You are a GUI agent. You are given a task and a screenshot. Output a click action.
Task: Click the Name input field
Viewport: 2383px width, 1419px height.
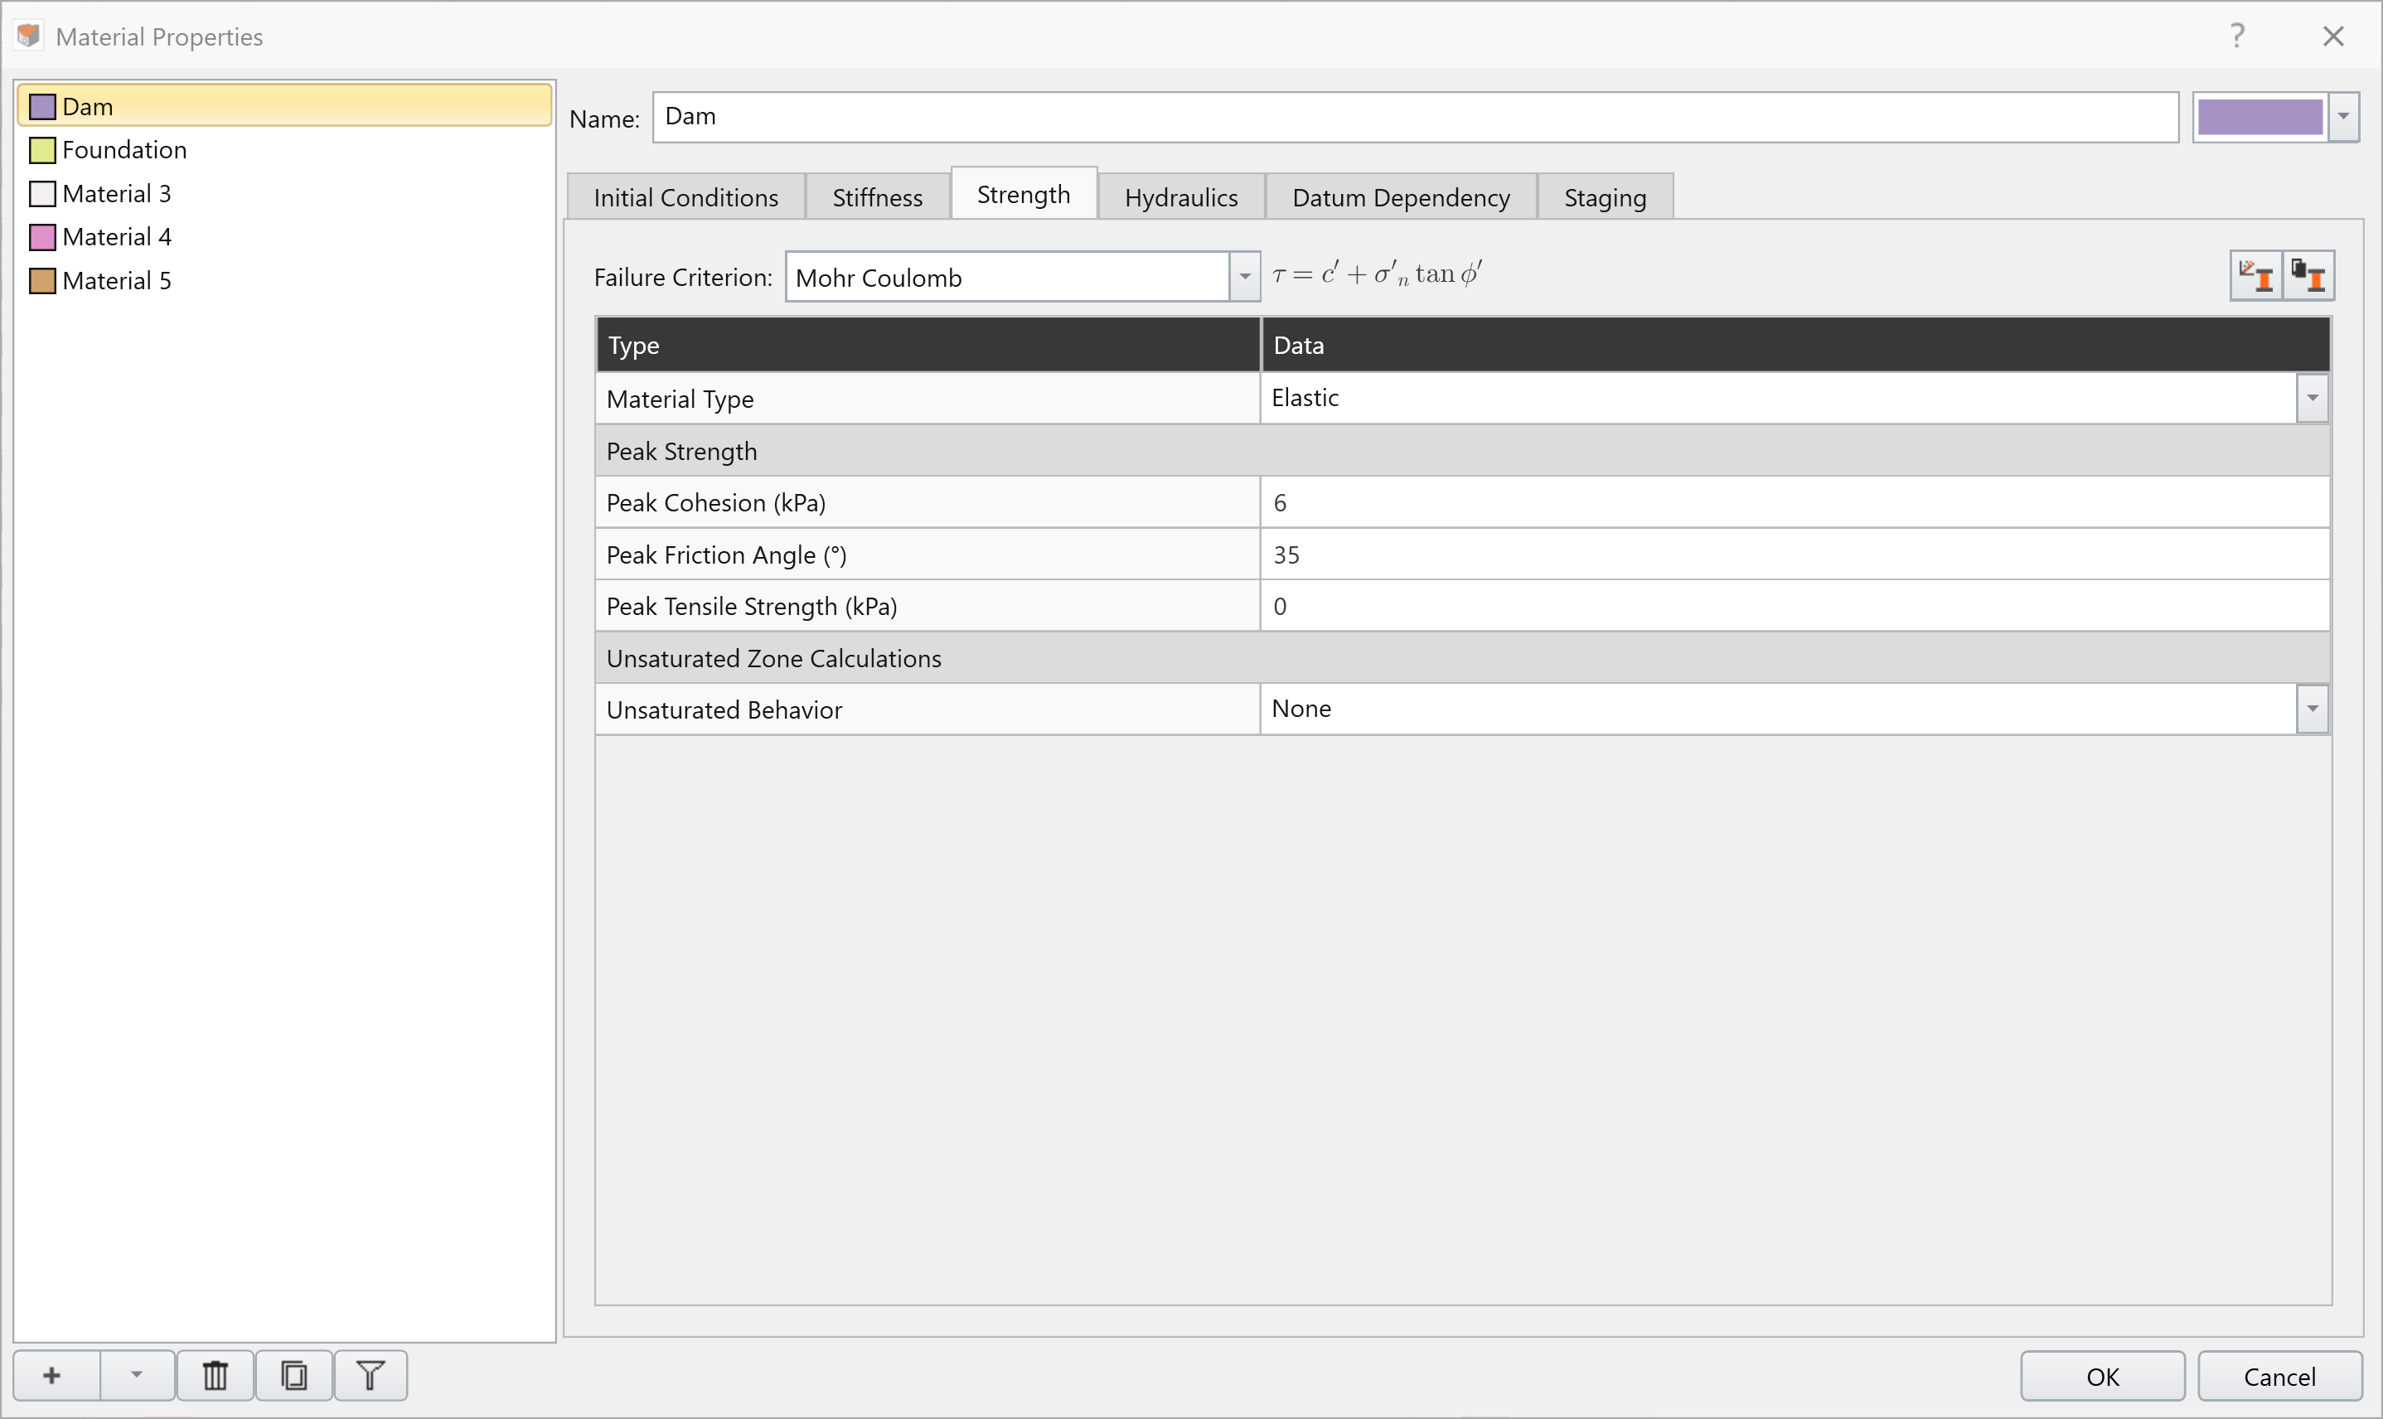pos(1415,117)
